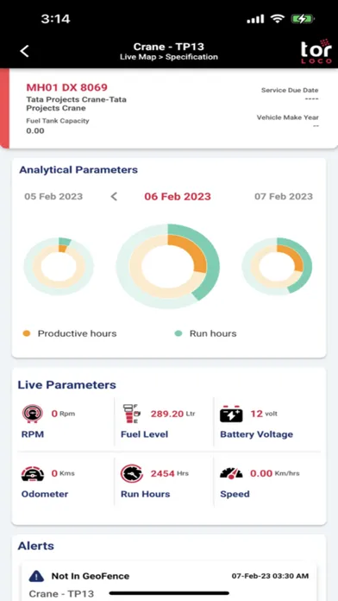This screenshot has width=338, height=601.
Task: Tap the green Run hours legend dot
Action: point(178,333)
